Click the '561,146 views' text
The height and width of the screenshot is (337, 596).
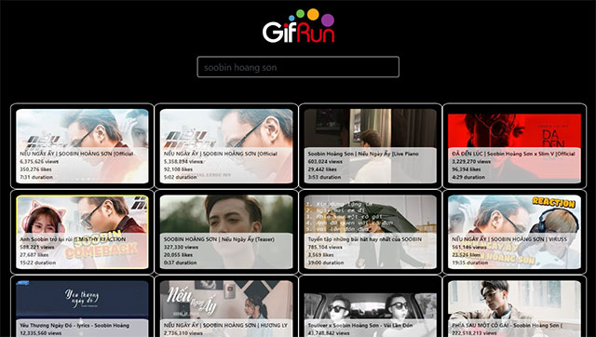pyautogui.click(x=469, y=247)
